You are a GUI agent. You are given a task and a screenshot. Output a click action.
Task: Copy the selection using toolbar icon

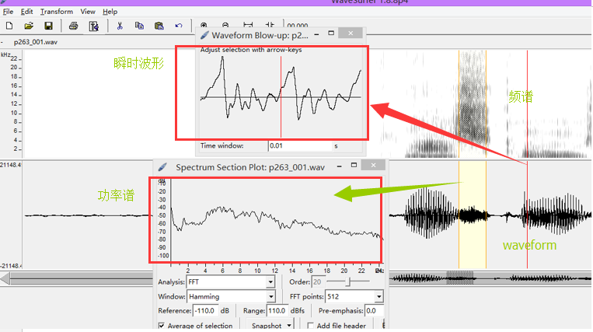coord(139,26)
